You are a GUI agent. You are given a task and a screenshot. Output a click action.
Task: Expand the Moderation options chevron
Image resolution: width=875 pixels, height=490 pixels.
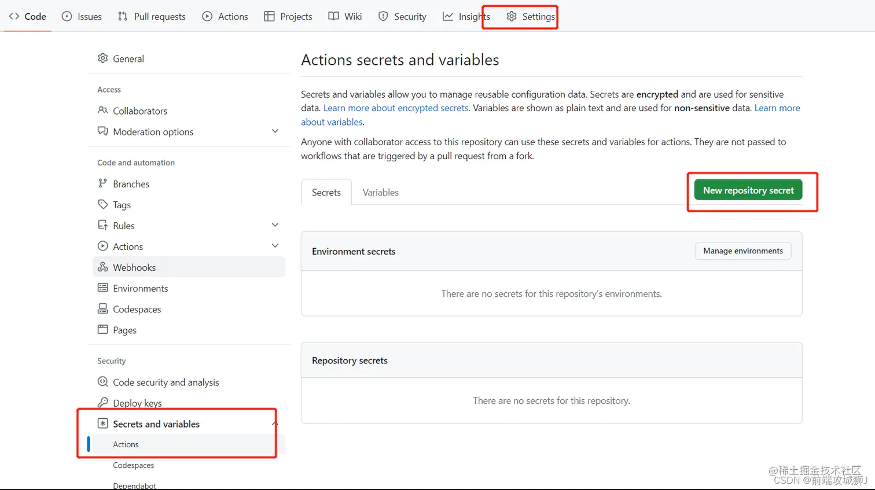coord(275,131)
